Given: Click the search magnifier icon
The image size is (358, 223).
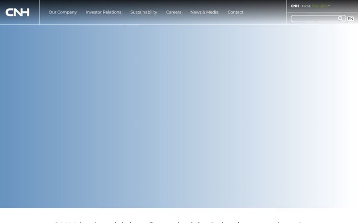Looking at the screenshot, I should tap(340, 18).
